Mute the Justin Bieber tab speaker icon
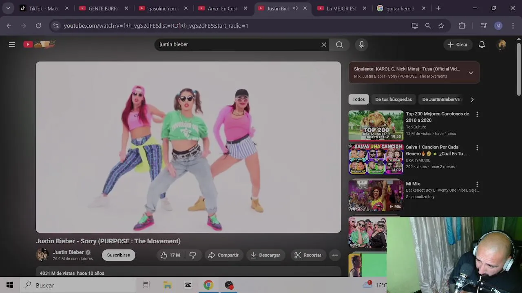The width and height of the screenshot is (522, 293). click(x=295, y=8)
